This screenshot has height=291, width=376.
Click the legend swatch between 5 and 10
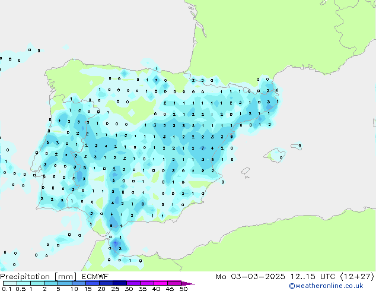point(65,283)
